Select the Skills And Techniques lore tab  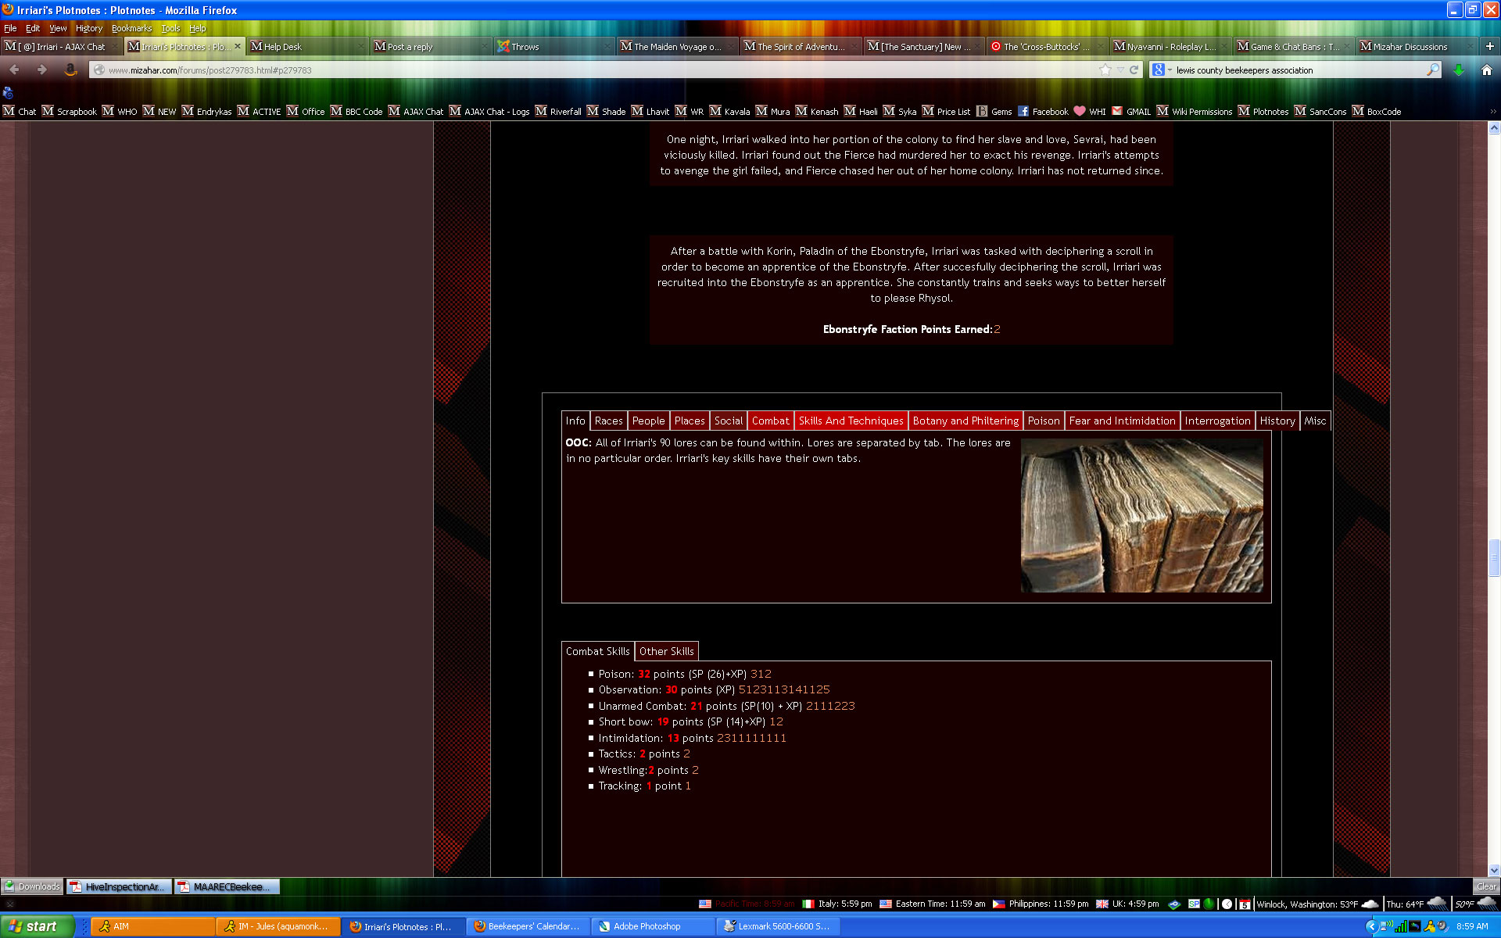[x=851, y=421]
